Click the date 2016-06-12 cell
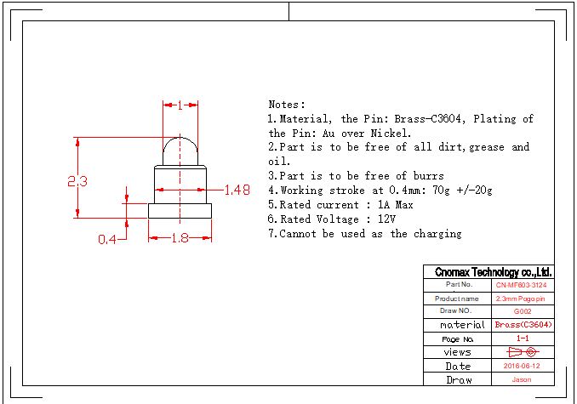The height and width of the screenshot is (404, 577). pos(523,366)
